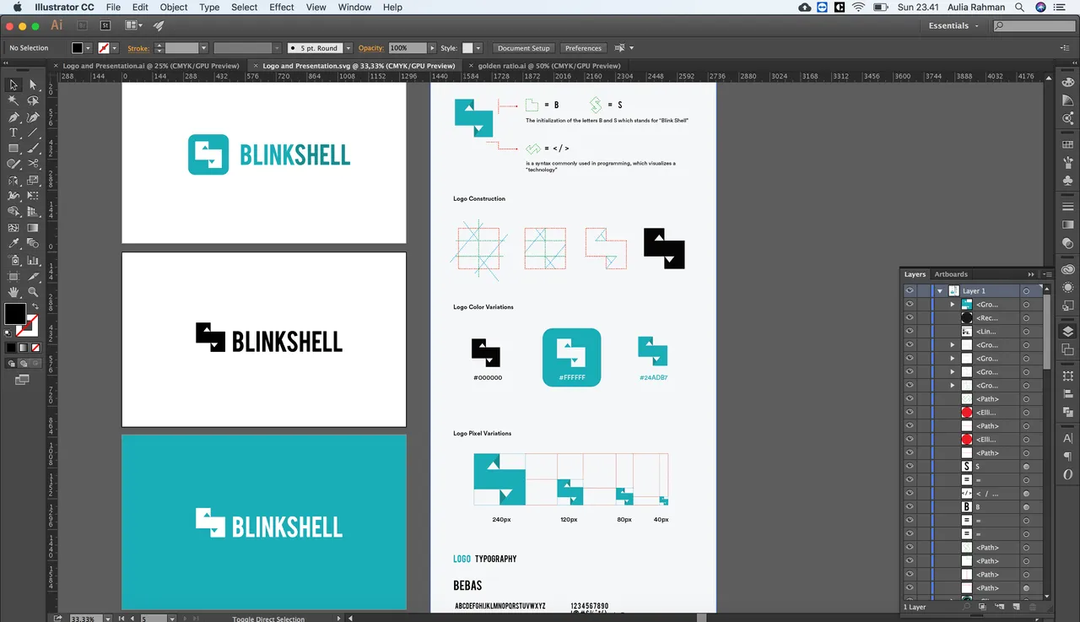
Task: Open the Opacity slider arrow
Action: [x=433, y=48]
